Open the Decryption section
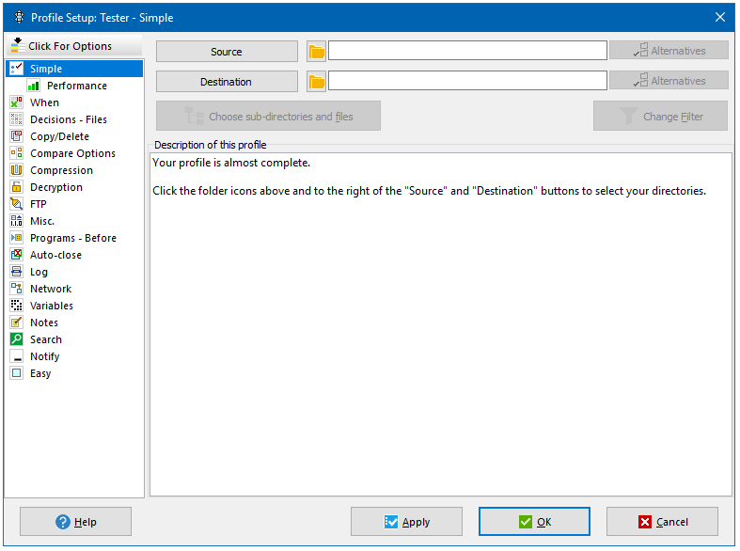740x551 pixels. 56,188
